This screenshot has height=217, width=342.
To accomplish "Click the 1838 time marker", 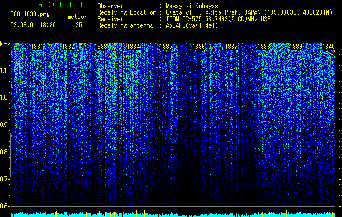I will tap(264, 47).
